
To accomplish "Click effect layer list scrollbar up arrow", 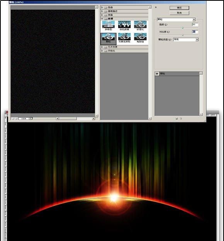I will 201,73.
